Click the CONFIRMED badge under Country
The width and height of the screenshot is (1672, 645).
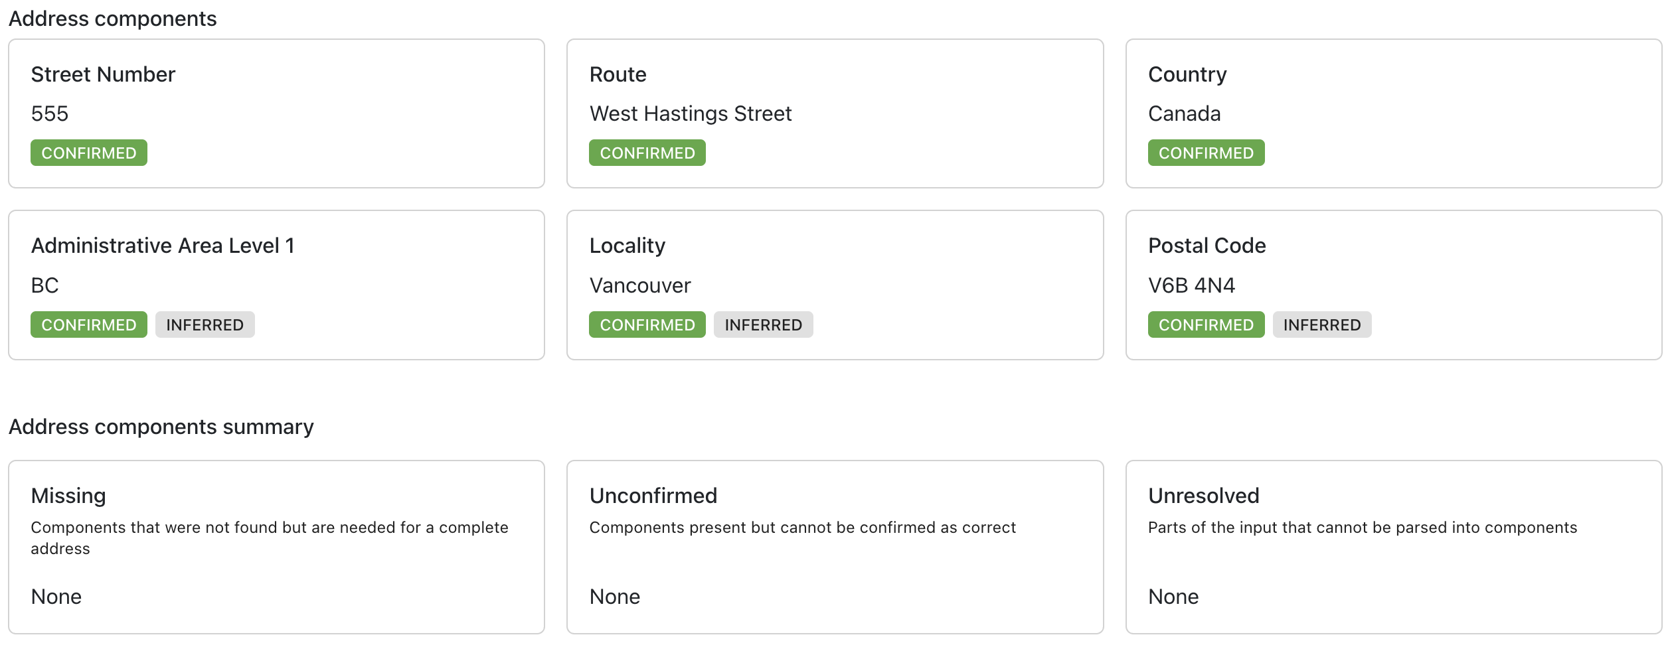pyautogui.click(x=1206, y=153)
